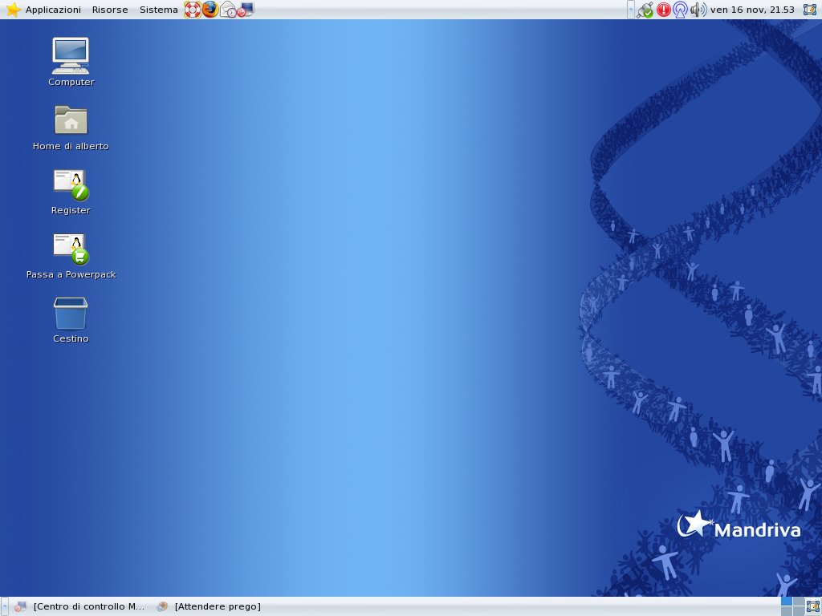Restore the Attendere prego taskbar window
822x616 pixels.
[x=209, y=606]
